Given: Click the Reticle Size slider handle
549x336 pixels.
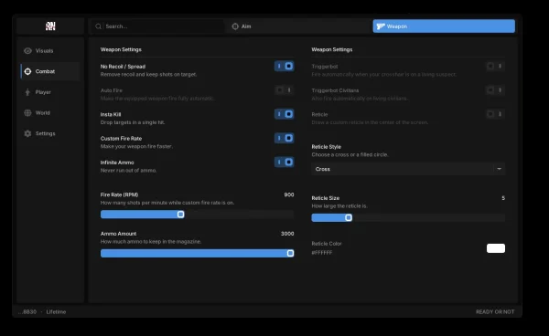Looking at the screenshot, I should click(x=349, y=217).
